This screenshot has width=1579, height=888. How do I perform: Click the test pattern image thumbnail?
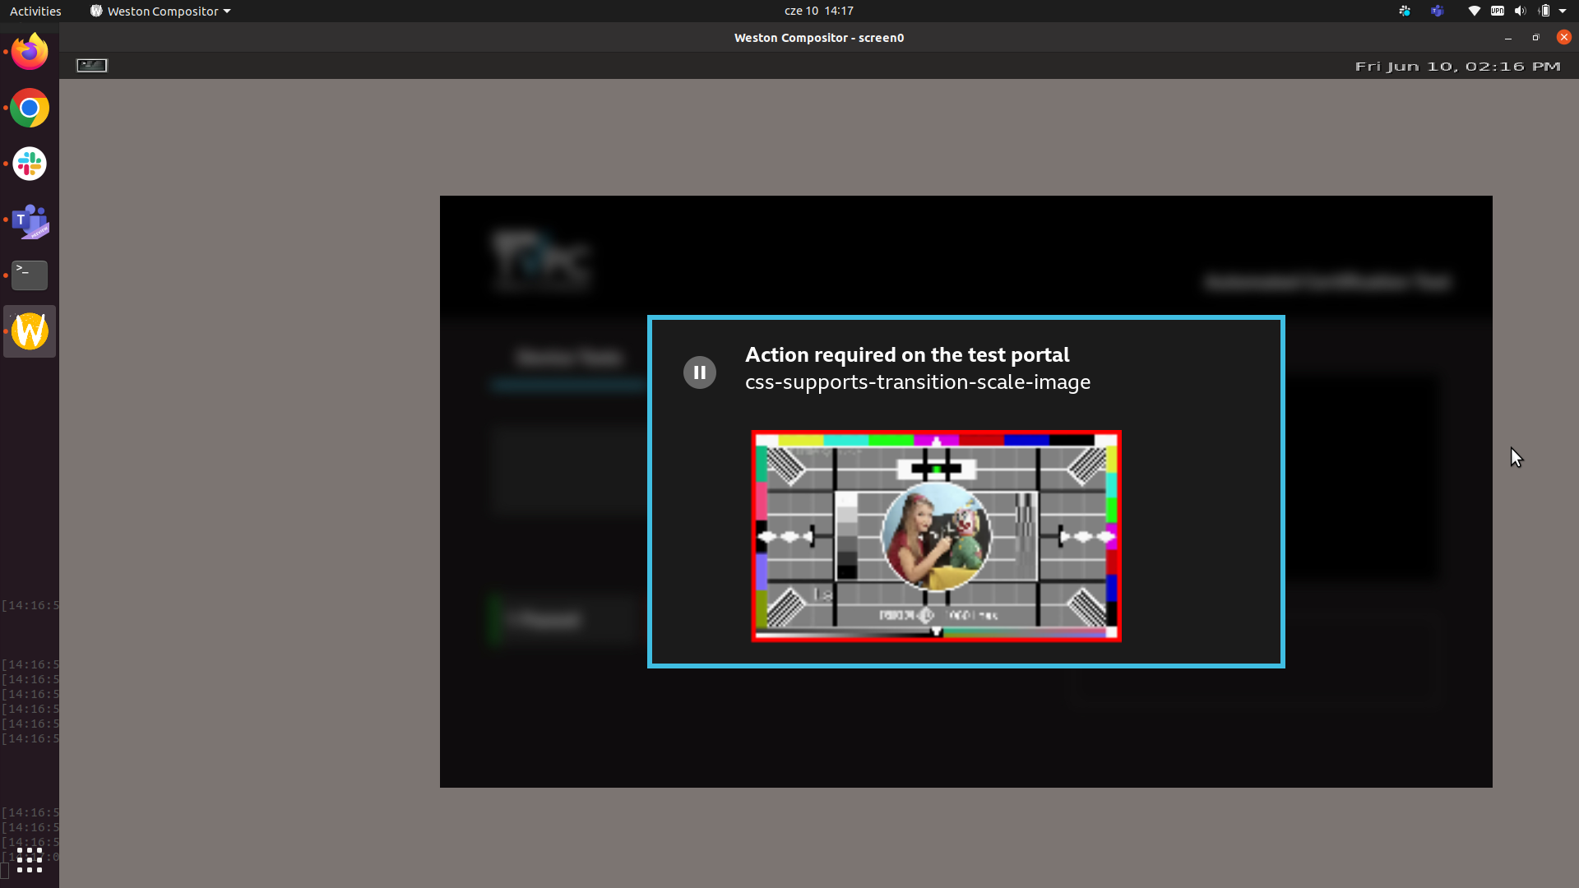936,536
